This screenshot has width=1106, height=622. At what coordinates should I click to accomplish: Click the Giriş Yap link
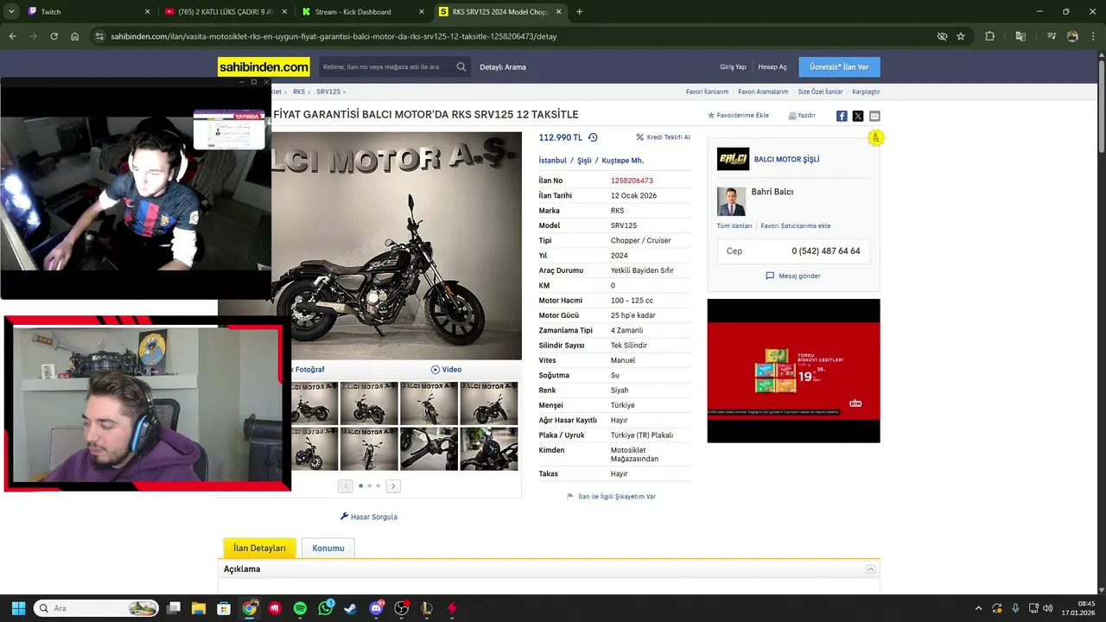[x=733, y=67]
